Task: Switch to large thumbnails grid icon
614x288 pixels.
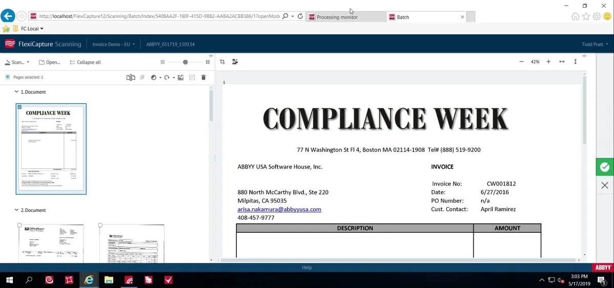Action: 208,62
